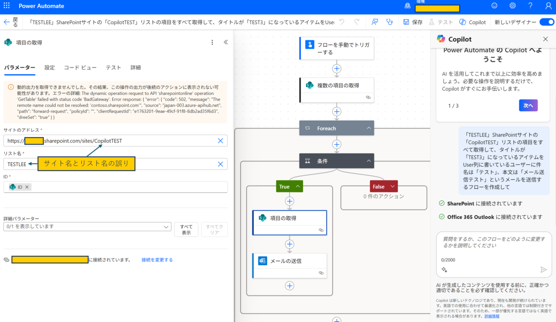
Task: Click the テスト flask button
Action: click(x=441, y=22)
